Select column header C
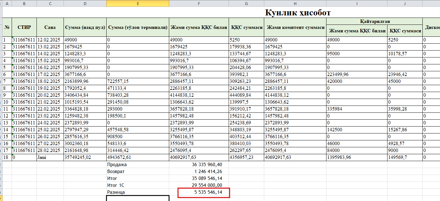Image resolution: width=440 pixels, height=201 pixels. point(50,3)
